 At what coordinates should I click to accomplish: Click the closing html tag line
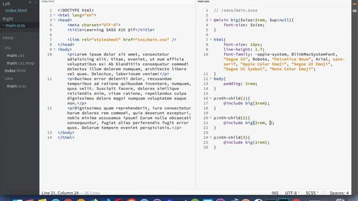pyautogui.click(x=66, y=137)
